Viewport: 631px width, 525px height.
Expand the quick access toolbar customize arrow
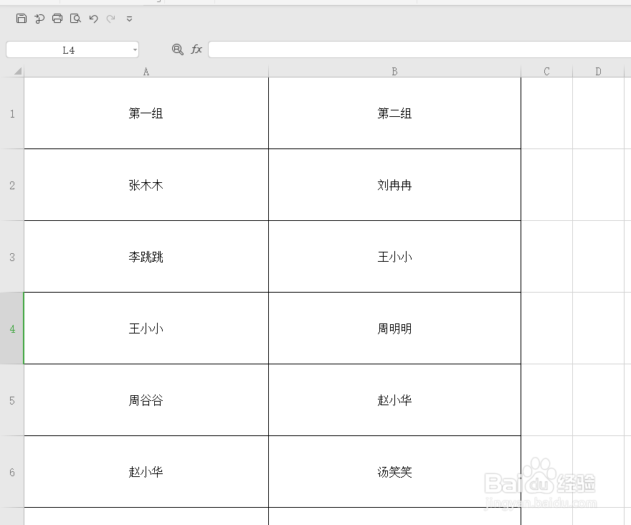129,19
